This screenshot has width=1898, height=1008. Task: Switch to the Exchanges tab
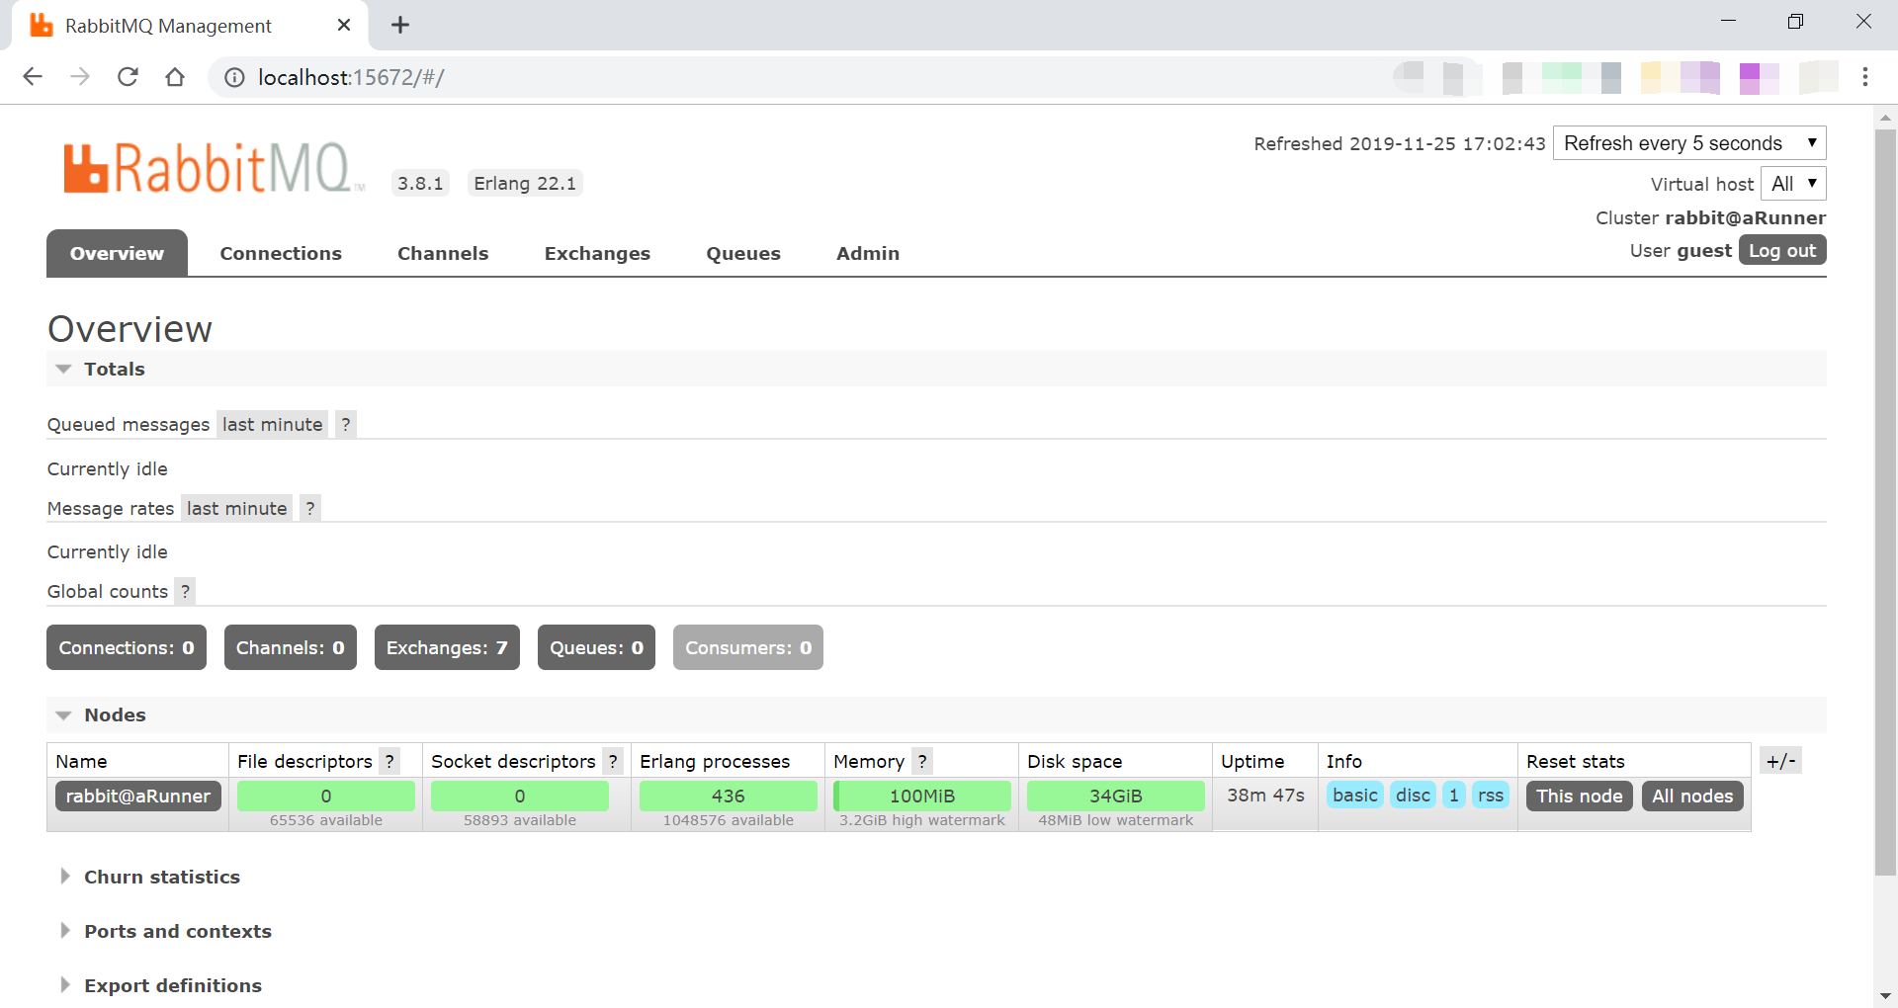[597, 254]
